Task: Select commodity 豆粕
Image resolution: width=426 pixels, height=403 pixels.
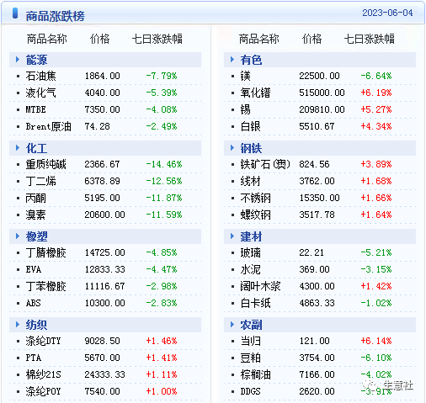Action: click(250, 358)
